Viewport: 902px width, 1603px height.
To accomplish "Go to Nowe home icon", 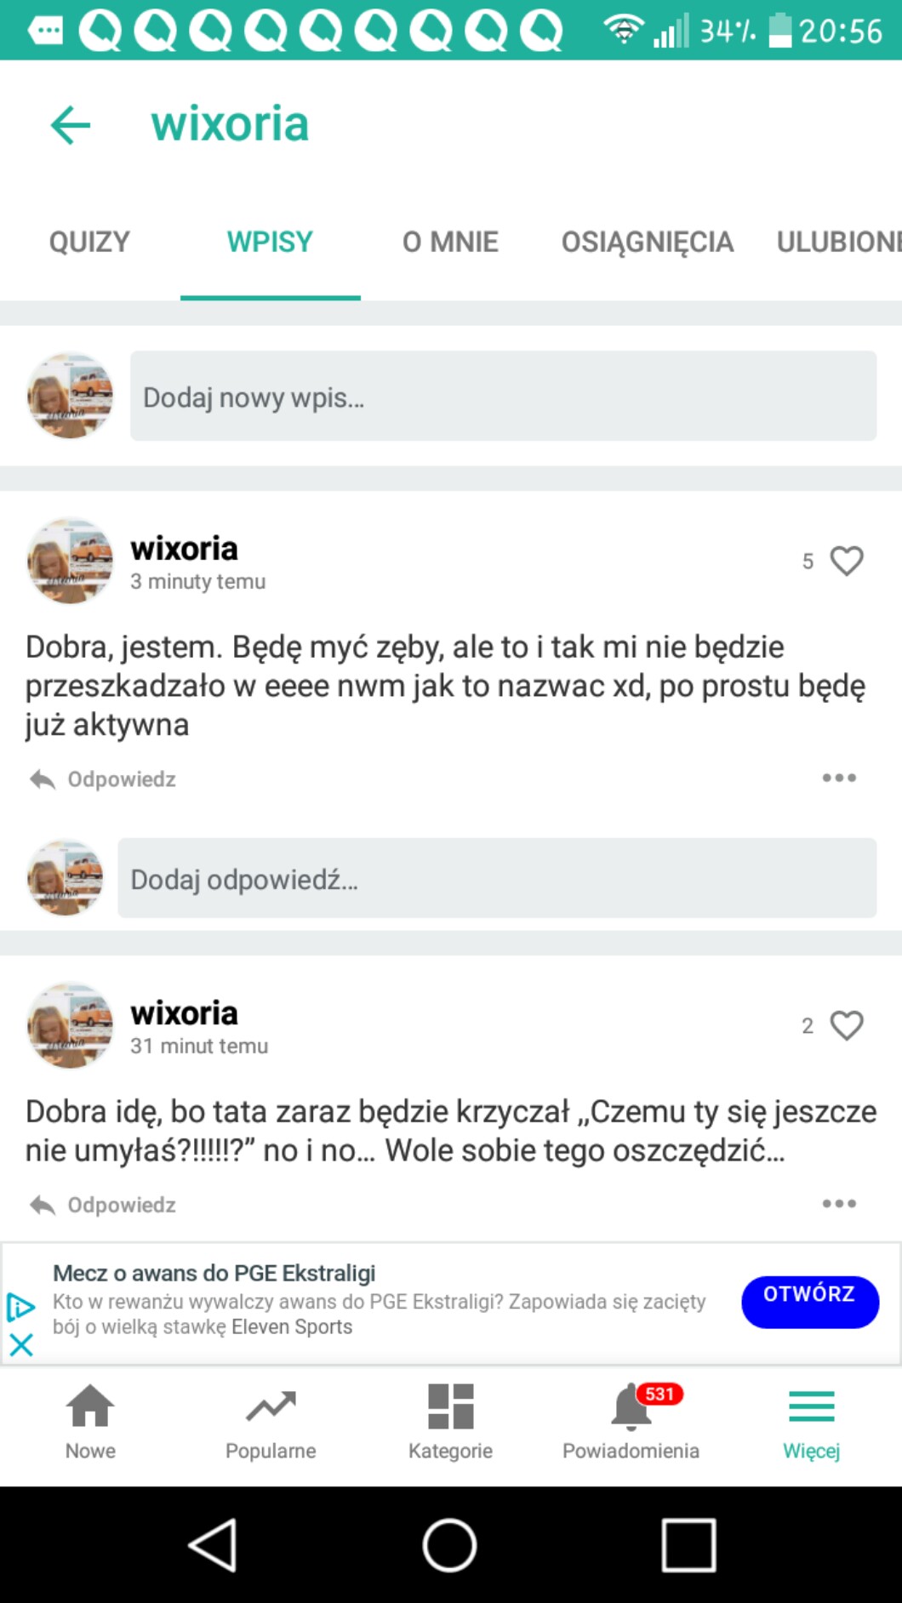I will [90, 1422].
